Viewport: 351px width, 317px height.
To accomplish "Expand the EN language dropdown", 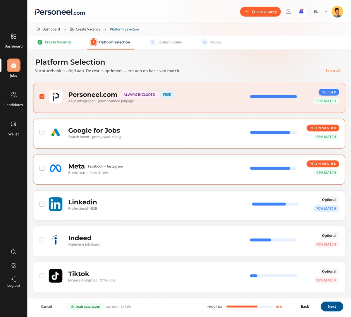I will tap(320, 12).
